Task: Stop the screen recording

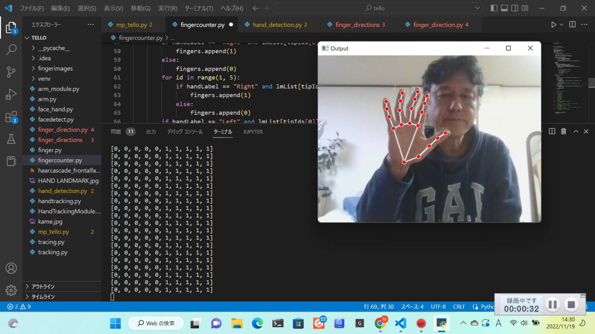Action: click(x=571, y=304)
